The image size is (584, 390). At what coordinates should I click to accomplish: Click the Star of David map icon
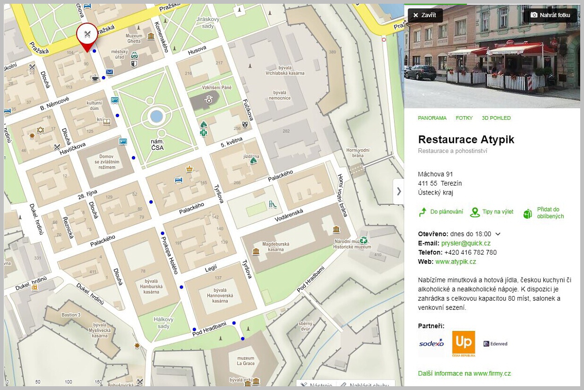(x=41, y=130)
